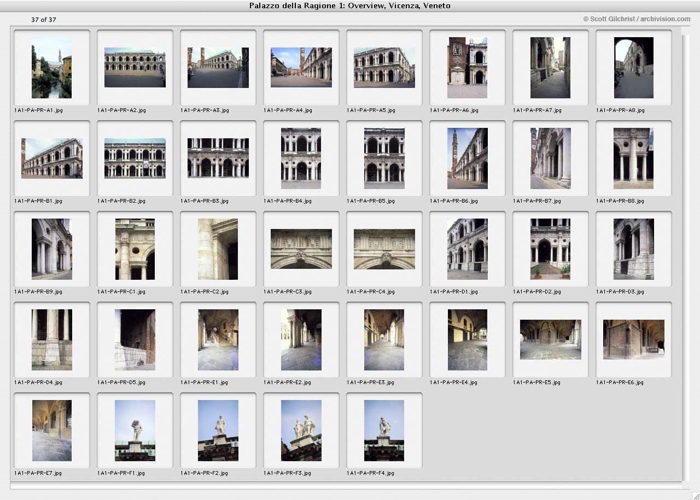Click the "37 of 37" counter text
700x500 pixels.
(x=44, y=20)
